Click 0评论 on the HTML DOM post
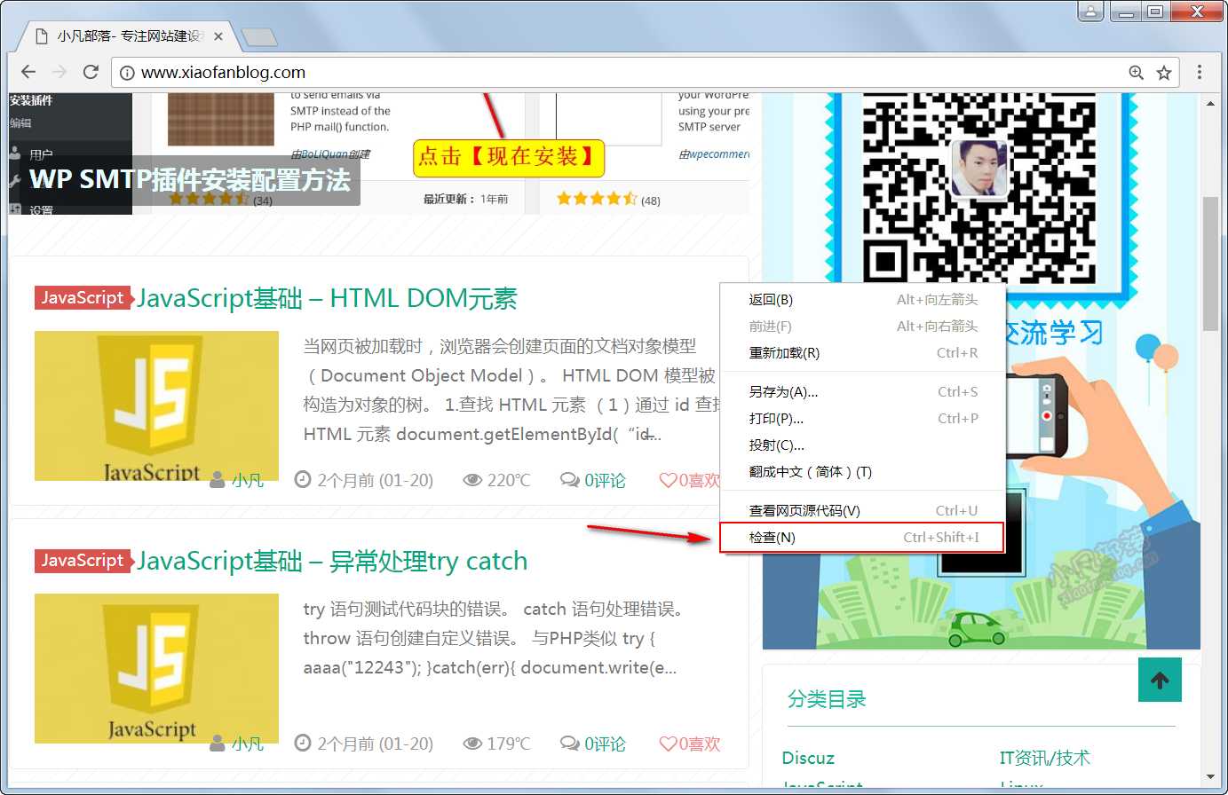The image size is (1228, 795). point(605,480)
